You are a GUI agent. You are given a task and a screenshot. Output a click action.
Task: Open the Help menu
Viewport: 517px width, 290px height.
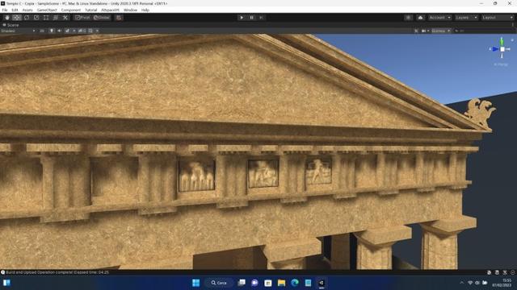point(145,10)
